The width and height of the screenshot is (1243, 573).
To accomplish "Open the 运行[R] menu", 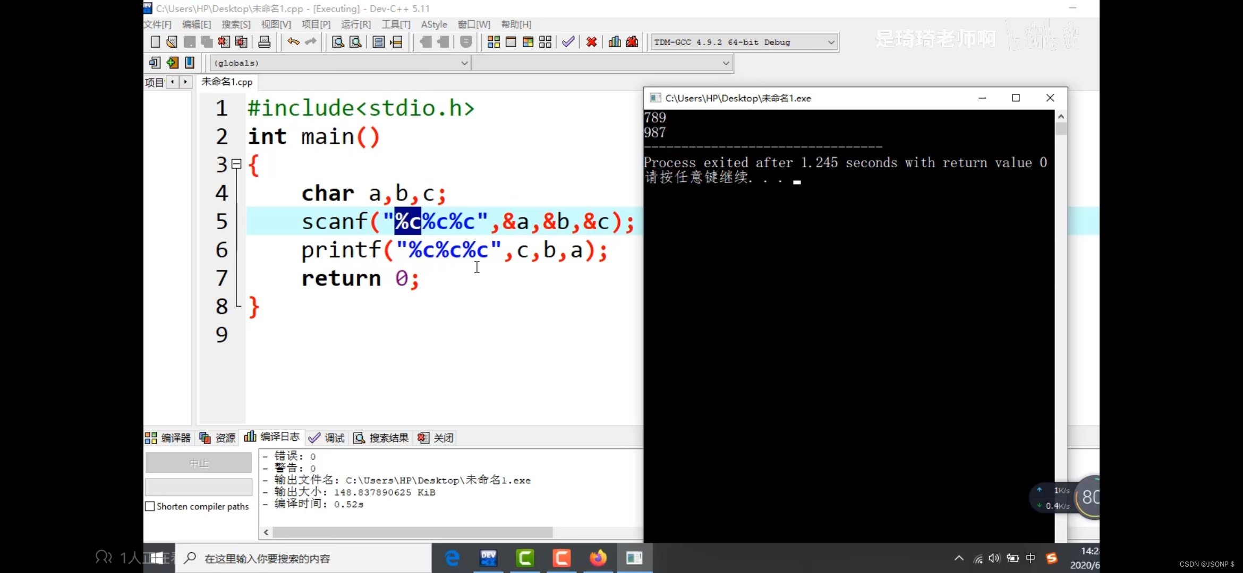I will click(x=355, y=24).
